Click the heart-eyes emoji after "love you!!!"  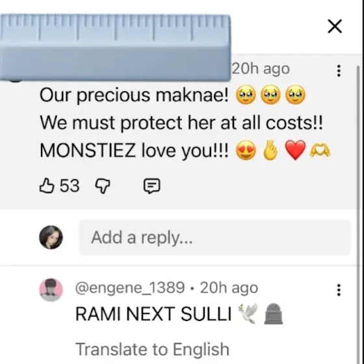pos(246,150)
